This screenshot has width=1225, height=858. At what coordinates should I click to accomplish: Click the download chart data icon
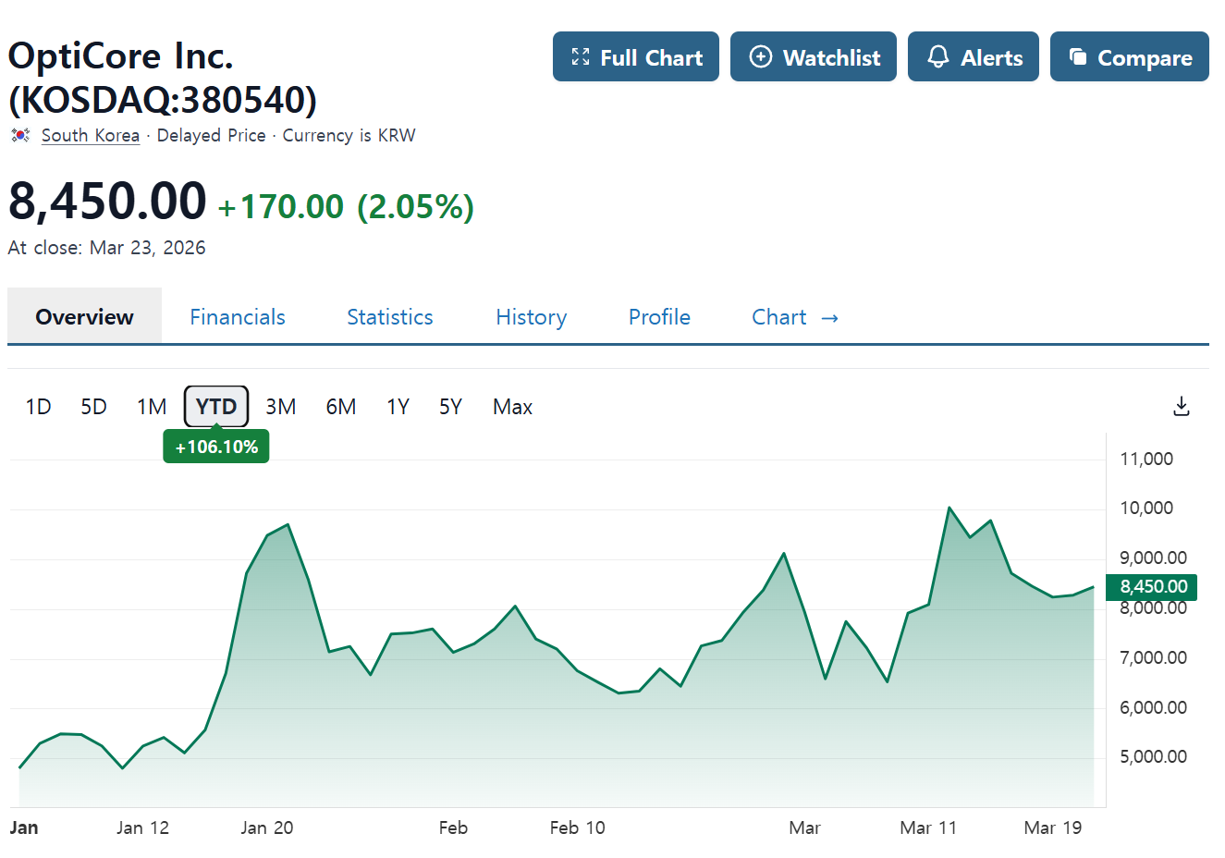(1181, 406)
